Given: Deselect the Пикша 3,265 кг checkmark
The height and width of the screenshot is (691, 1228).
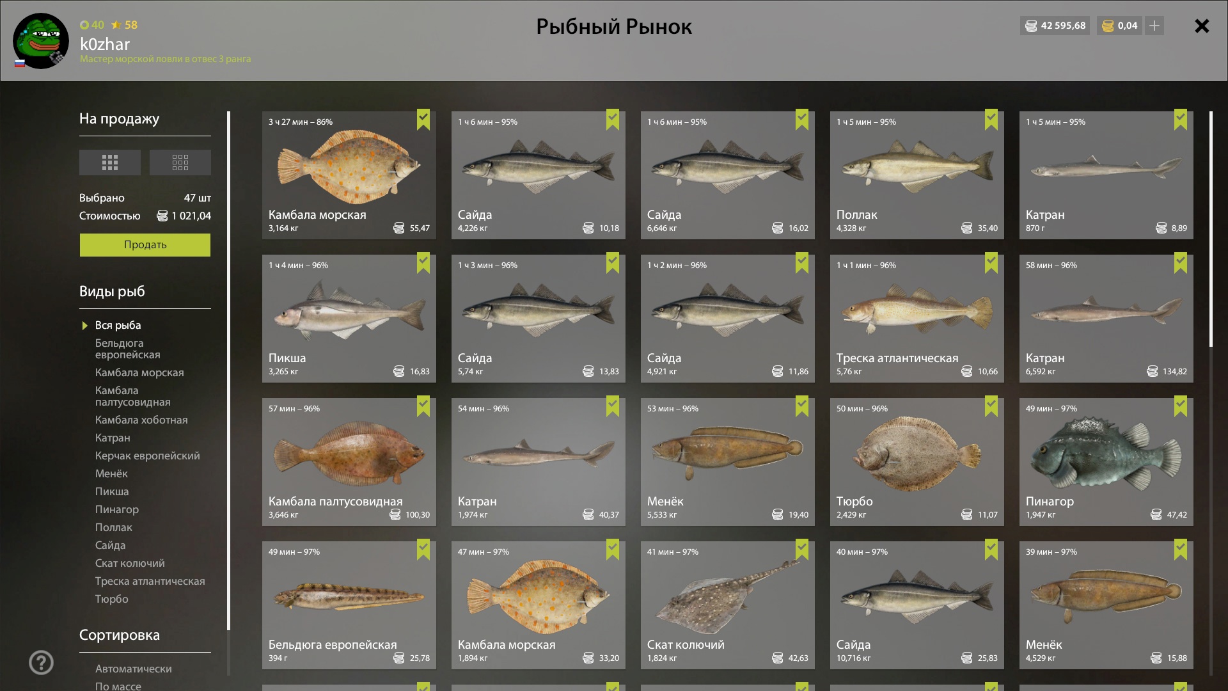Looking at the screenshot, I should pos(423,262).
